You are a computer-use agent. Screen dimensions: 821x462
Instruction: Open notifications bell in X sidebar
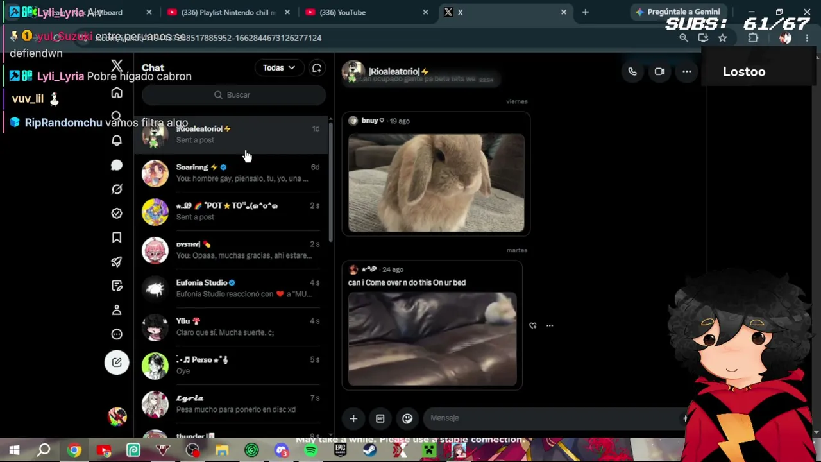117,141
